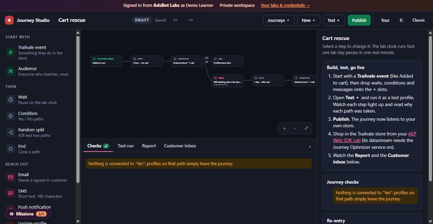Viewport: 433px width, 224px height.
Task: Choose the SMS chat bubble icon
Action: click(x=11, y=193)
